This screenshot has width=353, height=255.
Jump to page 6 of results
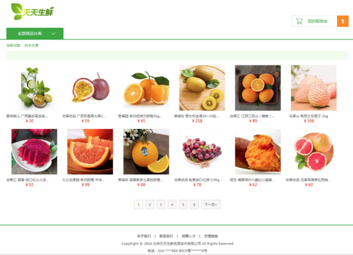point(194,205)
